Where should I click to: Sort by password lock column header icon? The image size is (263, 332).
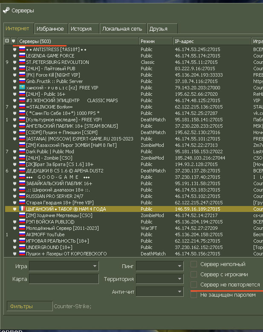(x=7, y=41)
